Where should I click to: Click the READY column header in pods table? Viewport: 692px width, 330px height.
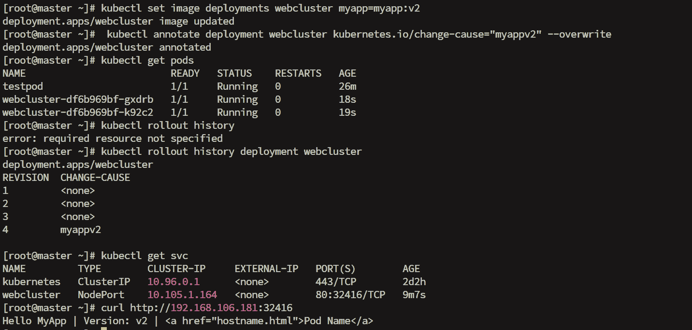tap(185, 73)
